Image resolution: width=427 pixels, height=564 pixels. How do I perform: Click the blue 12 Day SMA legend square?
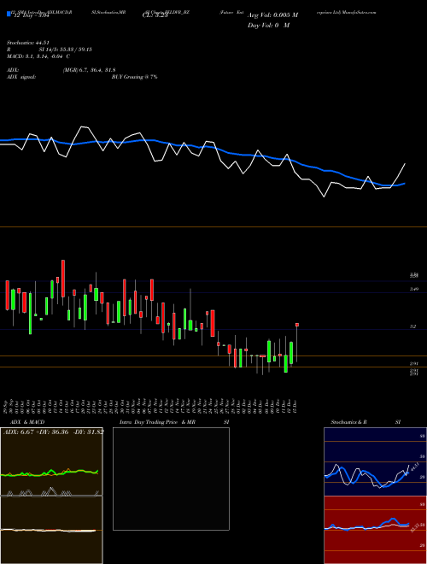[x=9, y=14]
